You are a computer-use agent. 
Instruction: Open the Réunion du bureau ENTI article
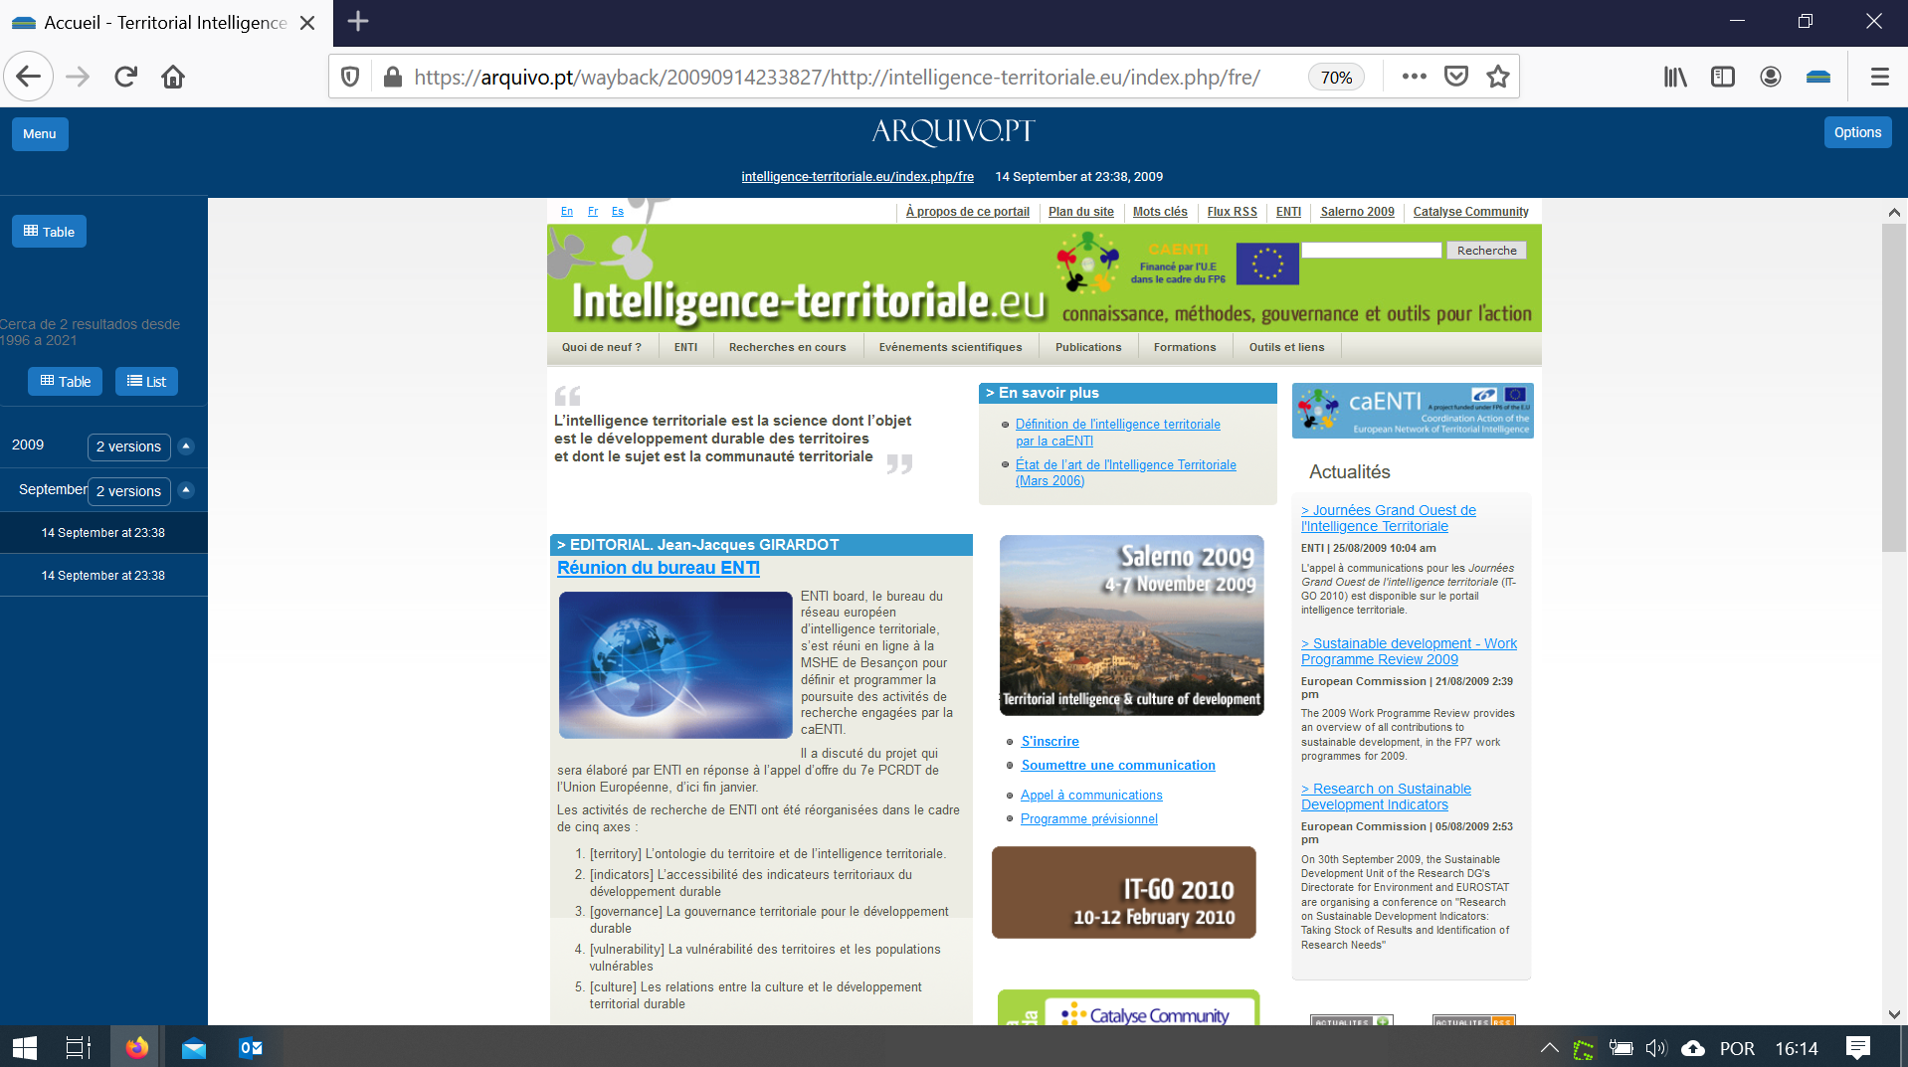click(x=658, y=568)
